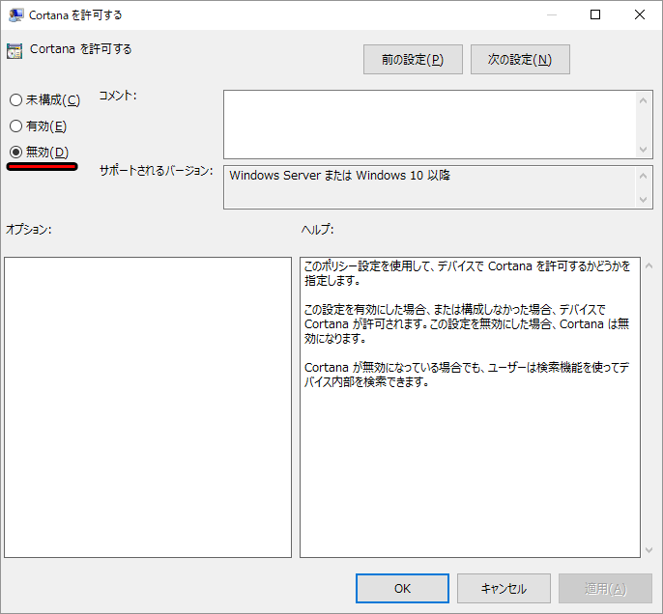
Task: Click the title bar window icon
Action: coord(16,15)
